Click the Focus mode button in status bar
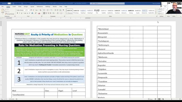 [150, 99]
